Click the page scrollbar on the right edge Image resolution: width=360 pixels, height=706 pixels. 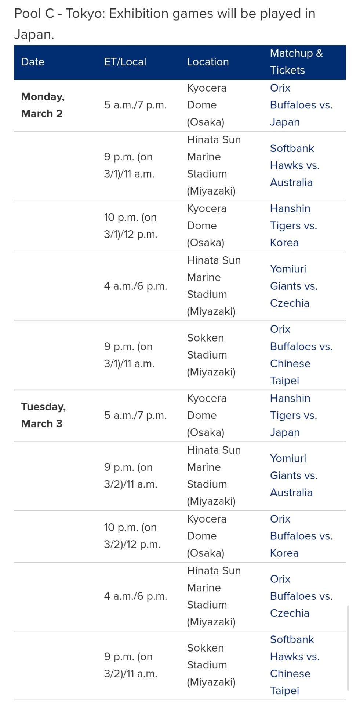pyautogui.click(x=348, y=647)
